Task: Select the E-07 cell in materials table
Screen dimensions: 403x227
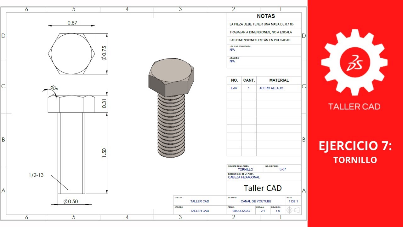Action: pyautogui.click(x=234, y=88)
